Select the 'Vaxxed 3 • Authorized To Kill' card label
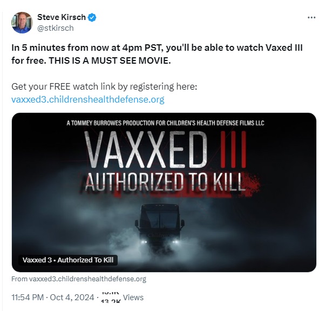 tap(68, 260)
